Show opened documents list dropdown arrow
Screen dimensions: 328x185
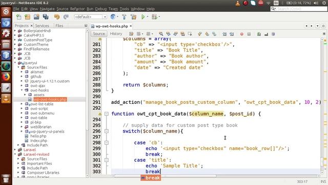click(x=317, y=26)
